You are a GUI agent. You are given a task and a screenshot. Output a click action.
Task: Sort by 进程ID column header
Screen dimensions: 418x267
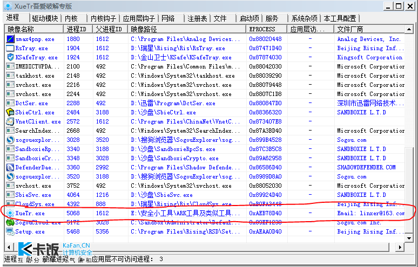[x=78, y=29]
